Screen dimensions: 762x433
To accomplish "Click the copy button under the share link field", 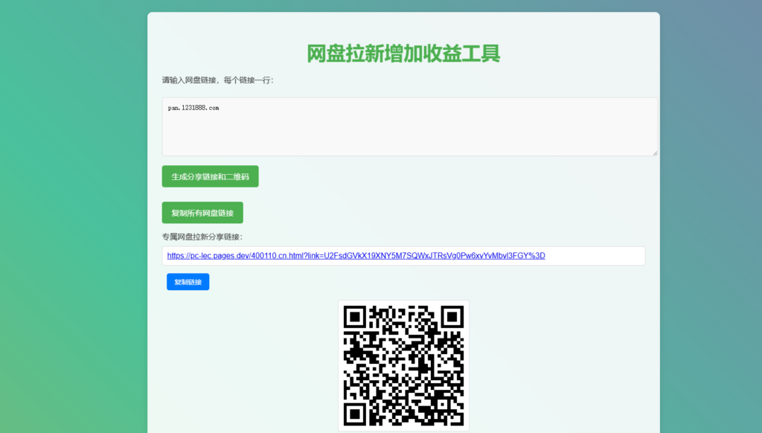I will tap(188, 281).
